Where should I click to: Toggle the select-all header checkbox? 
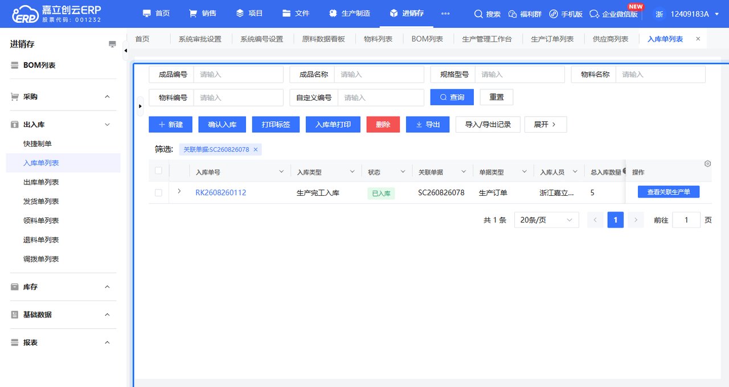click(158, 170)
